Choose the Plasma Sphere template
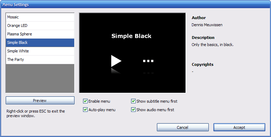The width and height of the screenshot is (271, 137). point(40,34)
